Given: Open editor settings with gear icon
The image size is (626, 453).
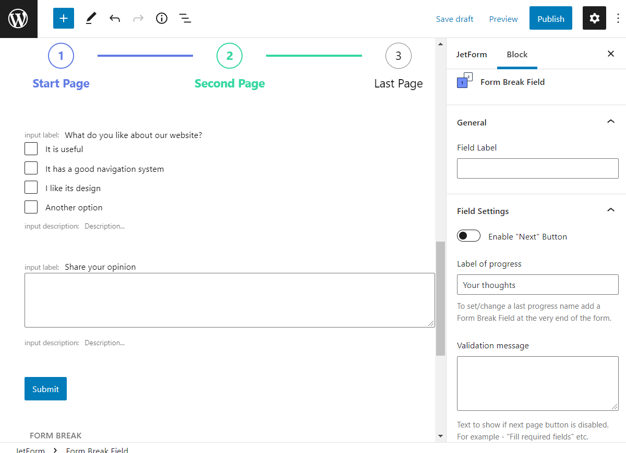Looking at the screenshot, I should (x=594, y=18).
